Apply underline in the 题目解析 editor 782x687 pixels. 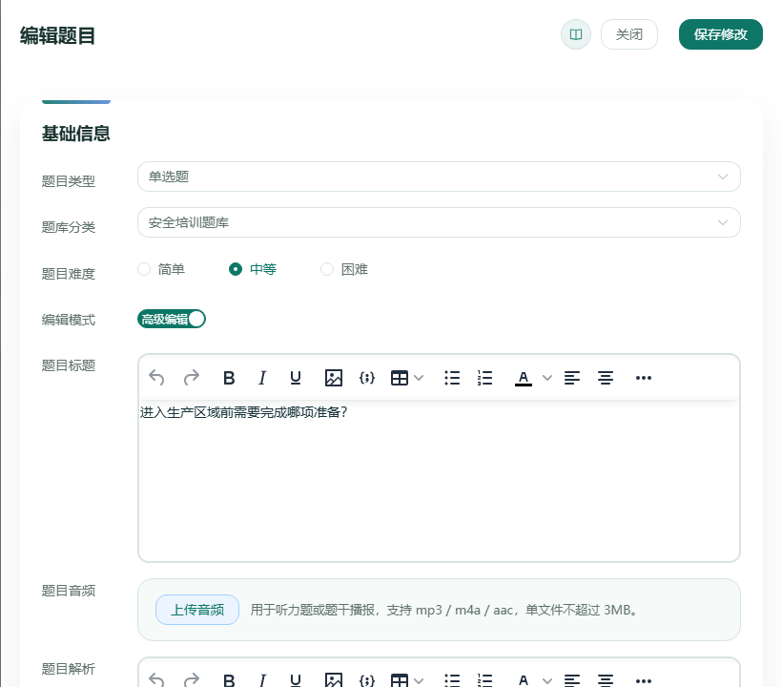296,680
